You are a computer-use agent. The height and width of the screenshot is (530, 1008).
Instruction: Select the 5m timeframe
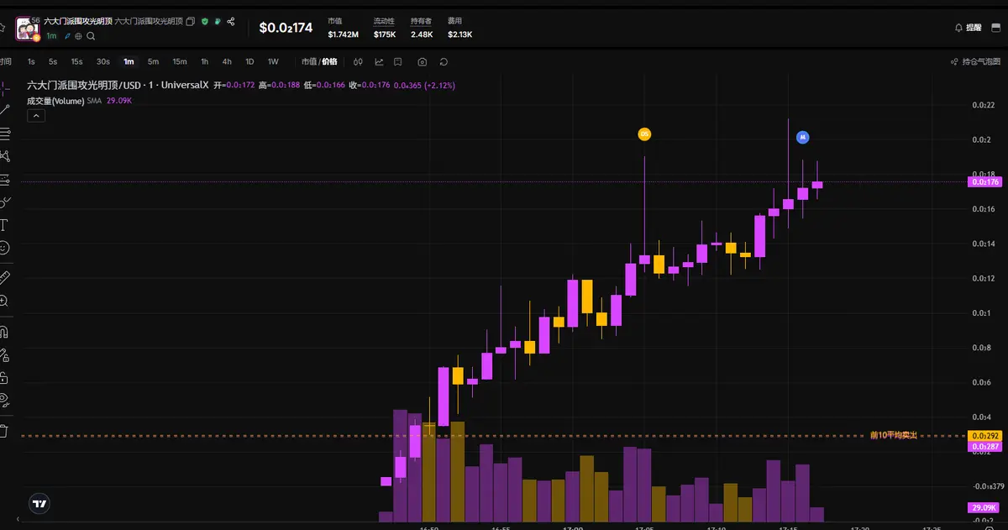click(x=153, y=61)
